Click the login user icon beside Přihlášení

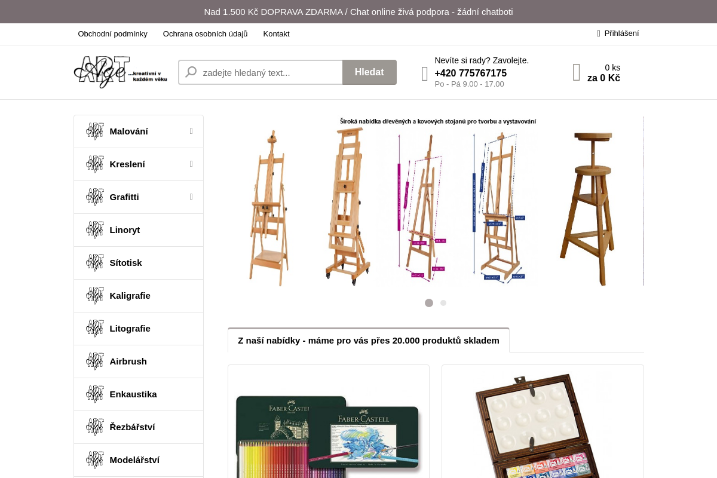click(599, 33)
